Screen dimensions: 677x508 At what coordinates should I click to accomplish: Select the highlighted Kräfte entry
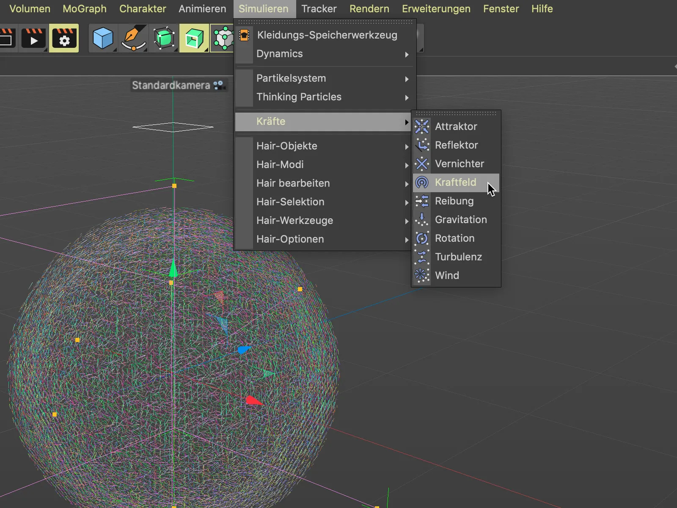point(323,121)
